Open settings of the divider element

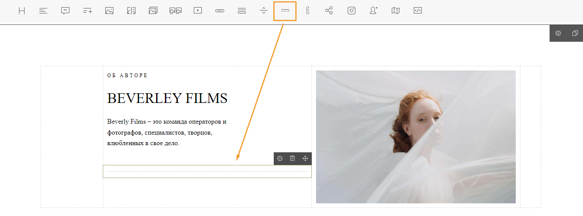click(280, 159)
